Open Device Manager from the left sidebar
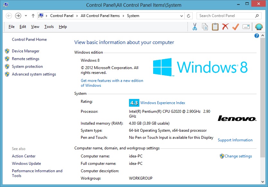This screenshot has height=187, width=268. (25, 51)
